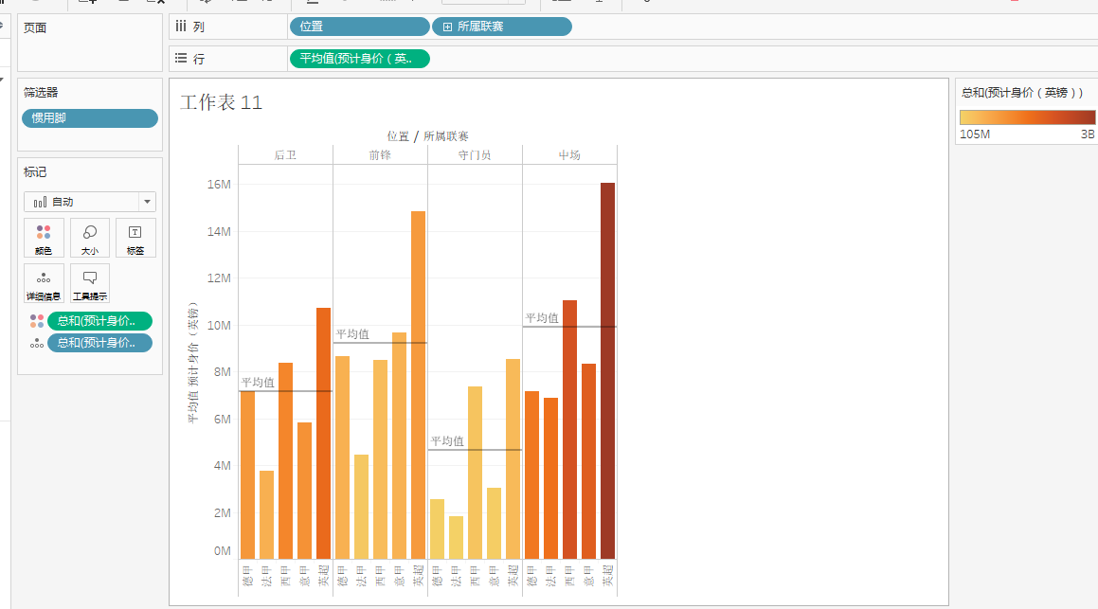This screenshot has width=1098, height=609.
Task: Click the 西甲 axis label under 前锋
Action: pos(380,576)
